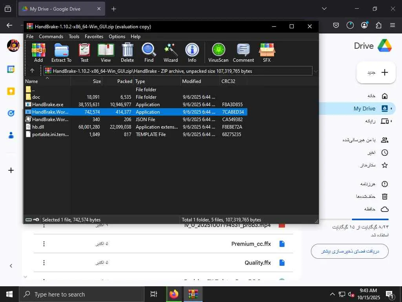Click the WinRAR title bar app icon

(30, 26)
